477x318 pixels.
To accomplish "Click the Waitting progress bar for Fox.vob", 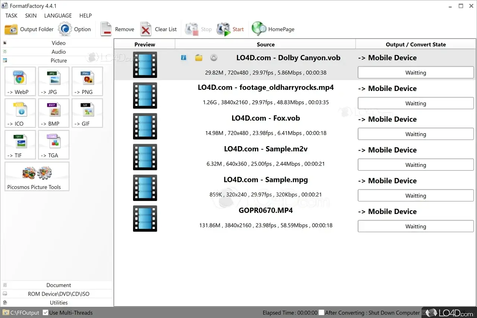I will point(416,134).
